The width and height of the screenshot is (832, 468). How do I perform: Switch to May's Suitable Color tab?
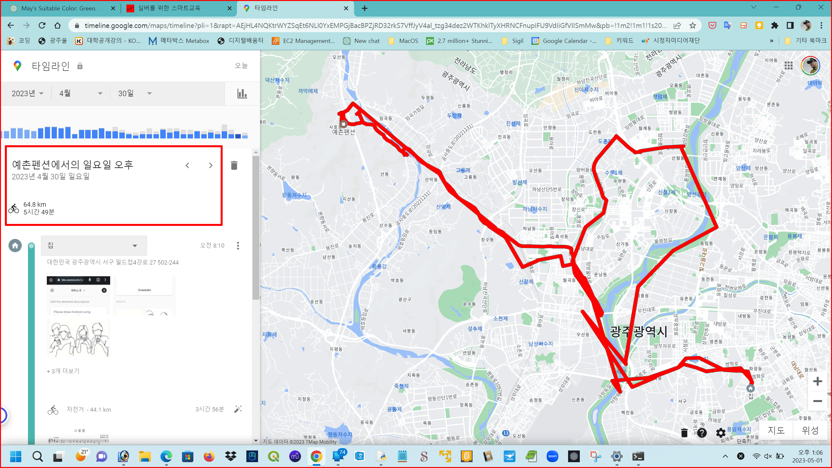tap(58, 8)
